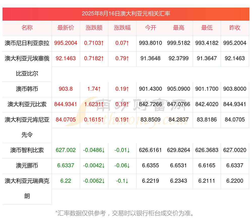Viewport: 252px width, 221px height.
Task: Click opening value 83.8509
Action: [x=150, y=119]
